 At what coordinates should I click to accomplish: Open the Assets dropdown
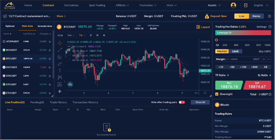click(x=214, y=5)
